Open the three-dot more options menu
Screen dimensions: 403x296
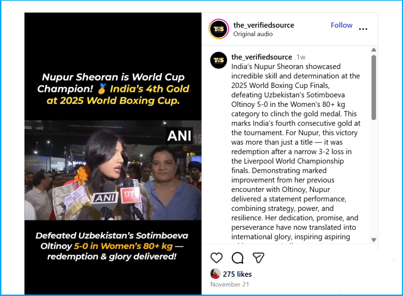pyautogui.click(x=363, y=29)
